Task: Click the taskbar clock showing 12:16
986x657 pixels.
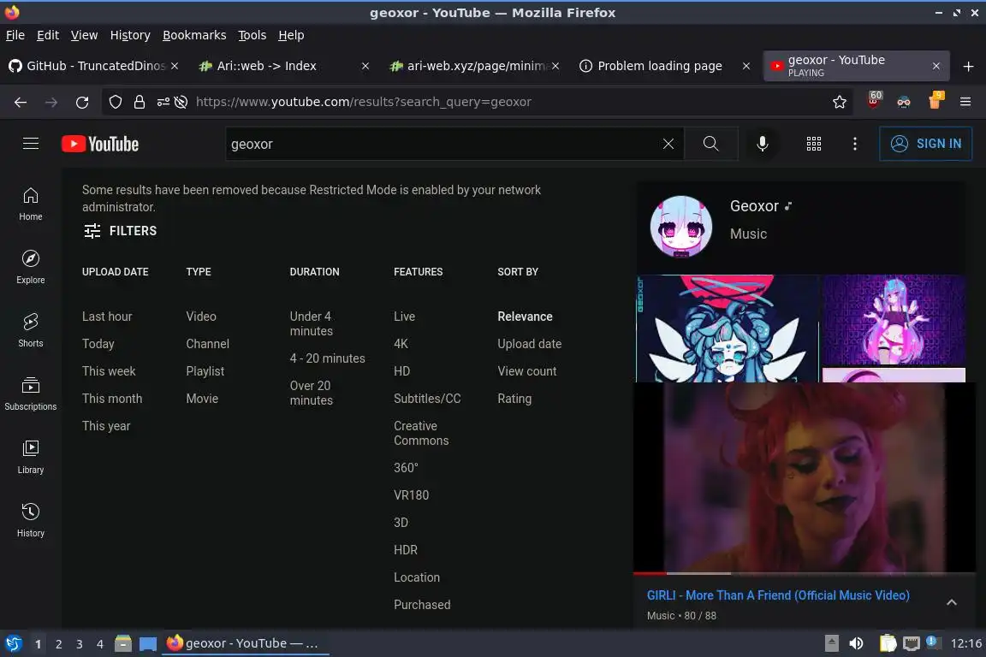Action: click(965, 643)
